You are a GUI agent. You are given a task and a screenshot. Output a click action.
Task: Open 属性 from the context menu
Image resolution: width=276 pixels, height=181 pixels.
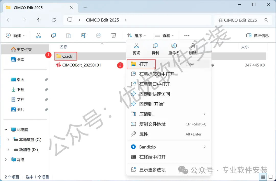click(169, 134)
